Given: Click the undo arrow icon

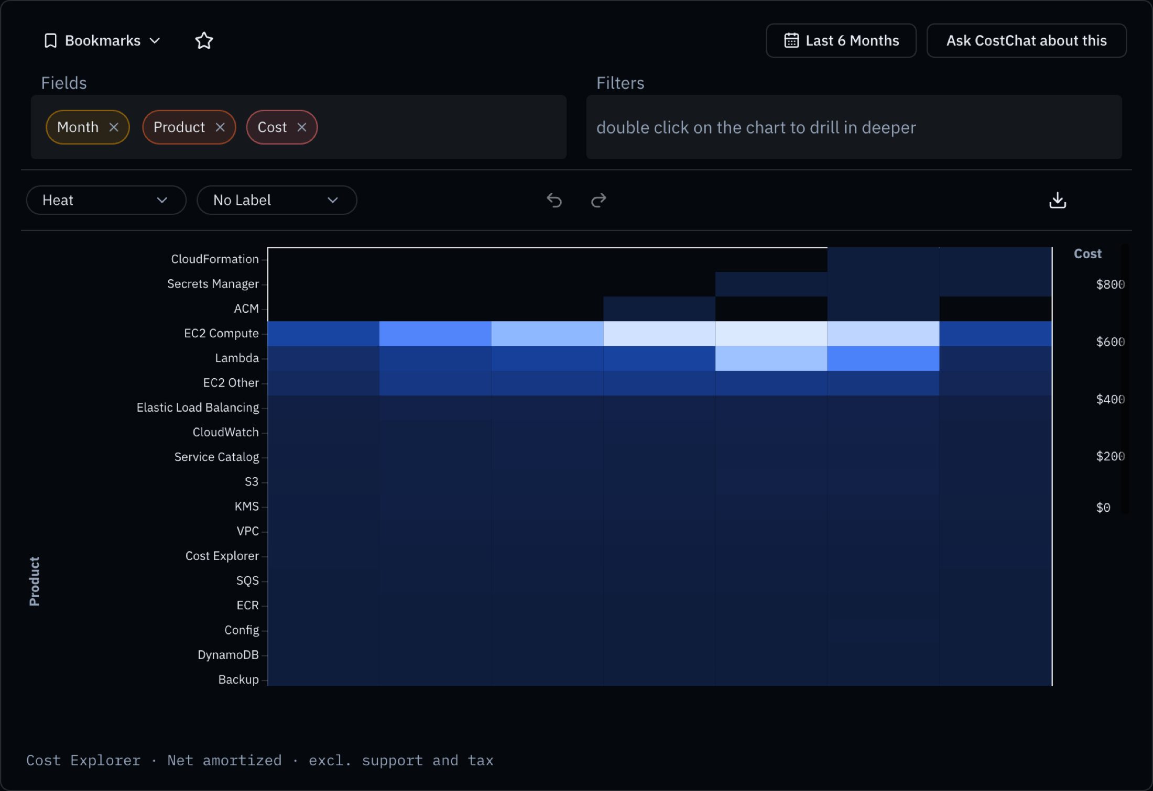Looking at the screenshot, I should 554,200.
